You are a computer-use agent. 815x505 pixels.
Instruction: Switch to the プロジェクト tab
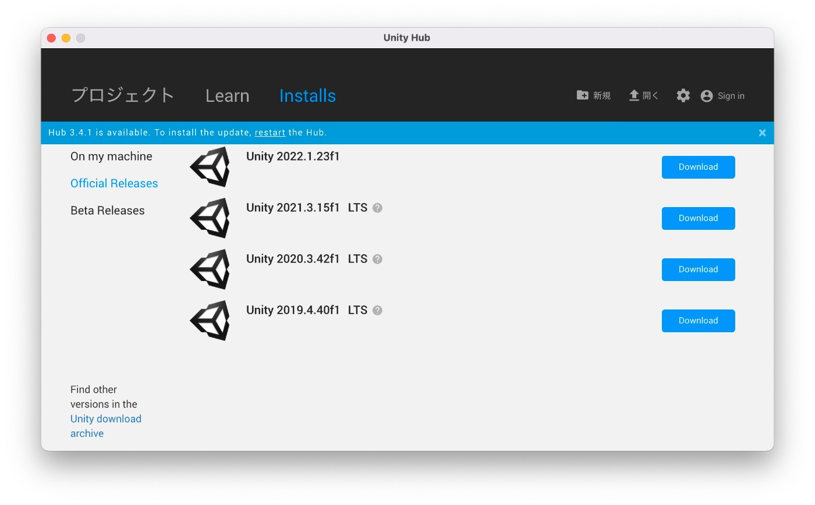click(123, 95)
